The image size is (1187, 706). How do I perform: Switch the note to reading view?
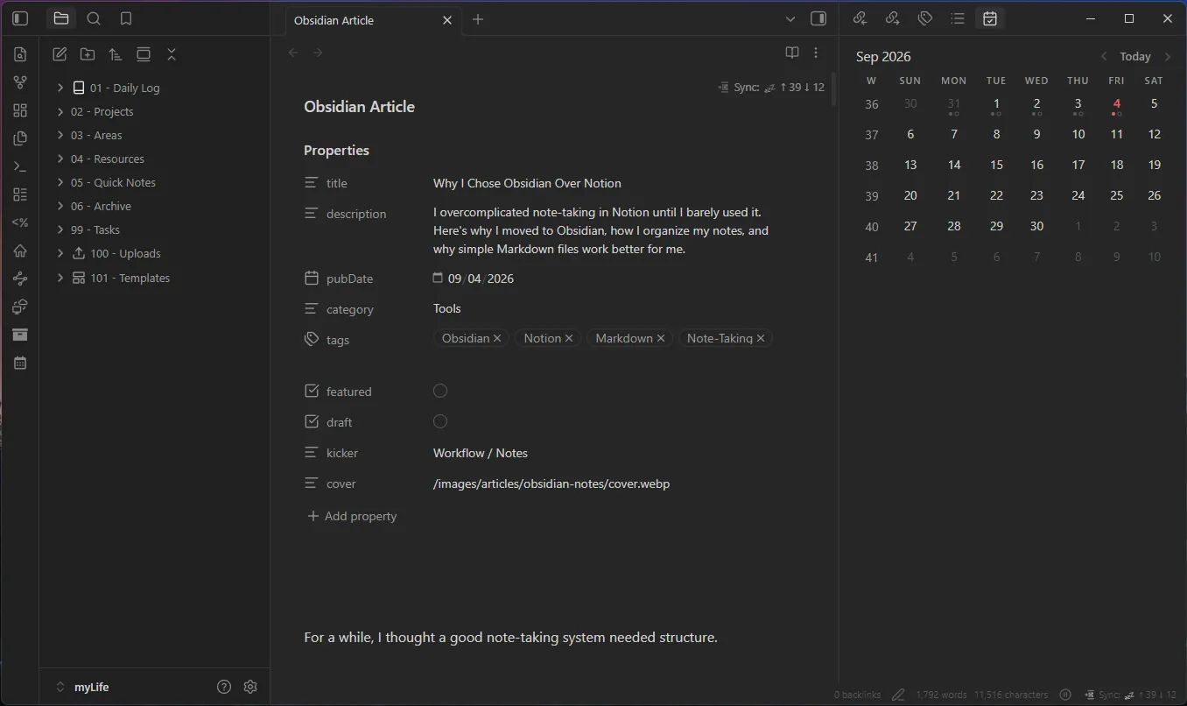792,53
